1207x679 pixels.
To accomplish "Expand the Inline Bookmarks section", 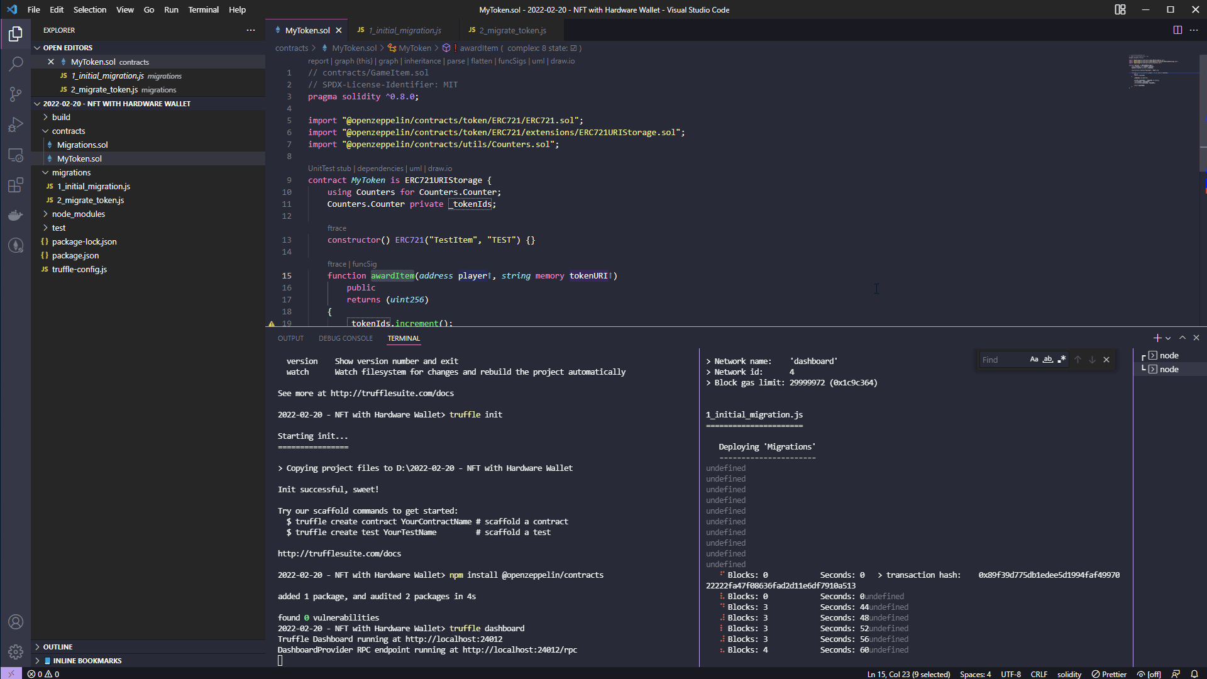I will pos(87,661).
